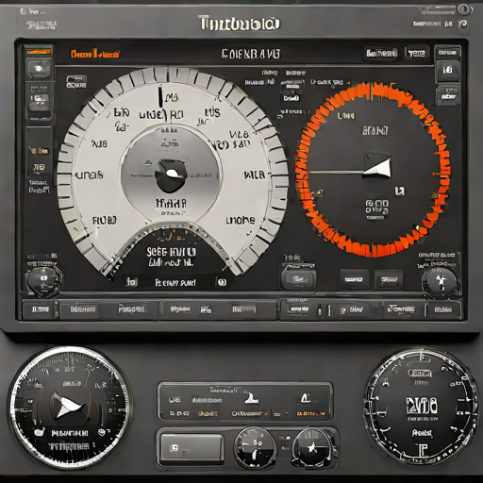Click the orange label at the display's top left
483x483 pixels.
click(x=94, y=54)
